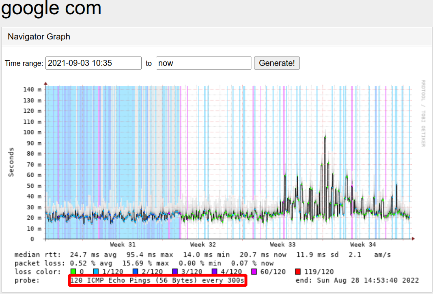433x294 pixels.
Task: Click the 0.00 % min packet loss
Action: [x=200, y=263]
